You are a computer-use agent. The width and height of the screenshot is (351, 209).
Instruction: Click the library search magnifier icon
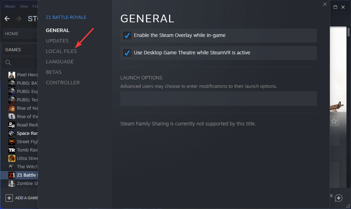point(8,63)
